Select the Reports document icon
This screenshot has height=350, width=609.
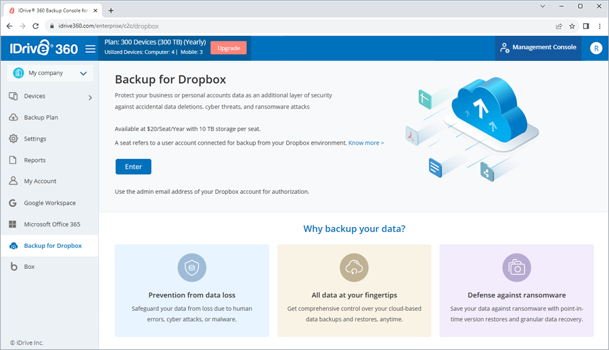pos(13,160)
